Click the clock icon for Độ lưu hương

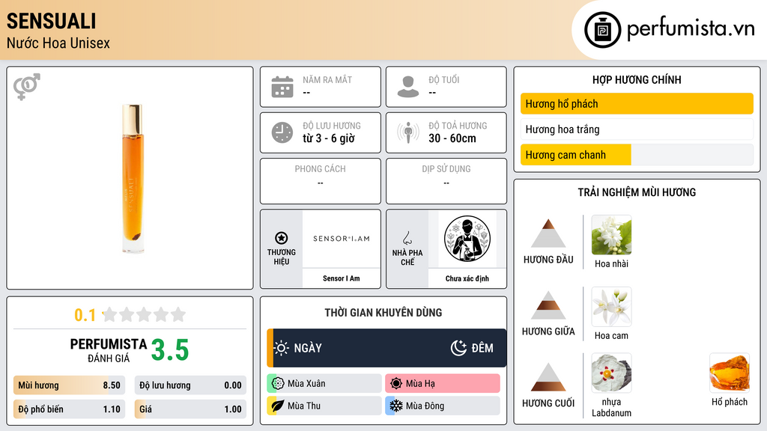(282, 132)
